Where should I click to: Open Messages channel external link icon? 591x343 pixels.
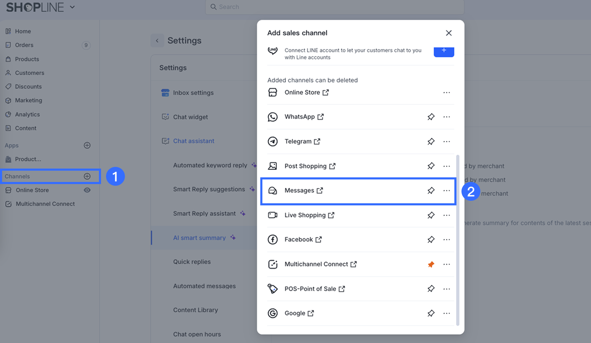tap(320, 191)
